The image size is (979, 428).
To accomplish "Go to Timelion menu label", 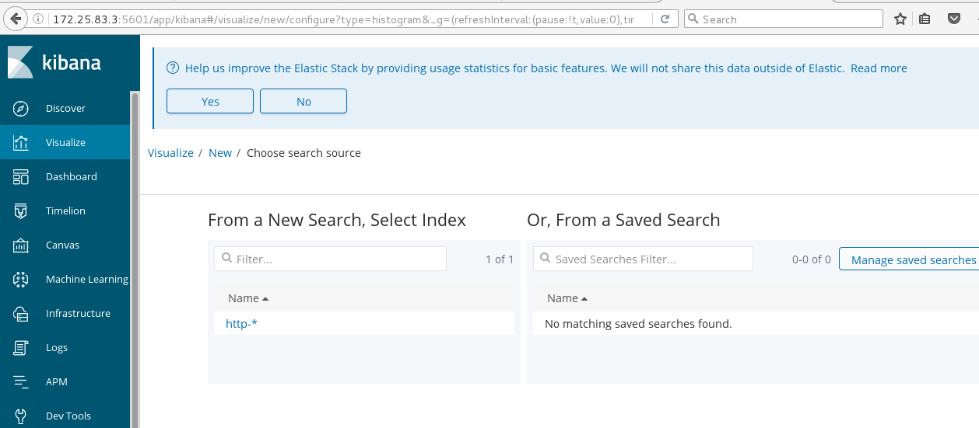I will [x=65, y=211].
